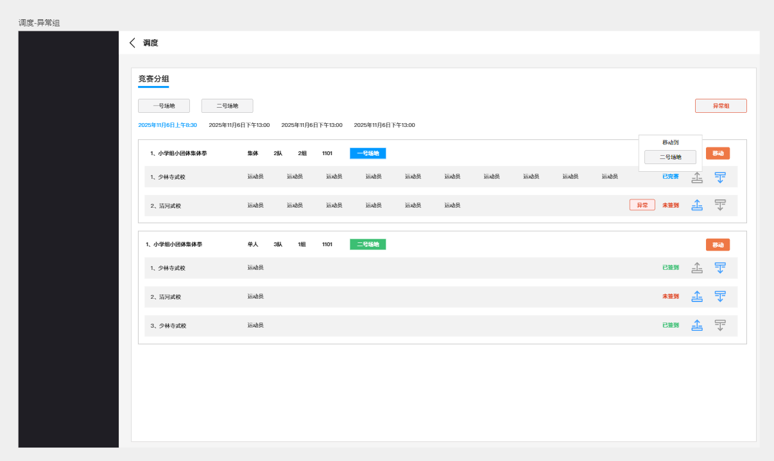Select the 2025年11月6日上午8:30 time slot
This screenshot has height=461, width=774.
(168, 125)
